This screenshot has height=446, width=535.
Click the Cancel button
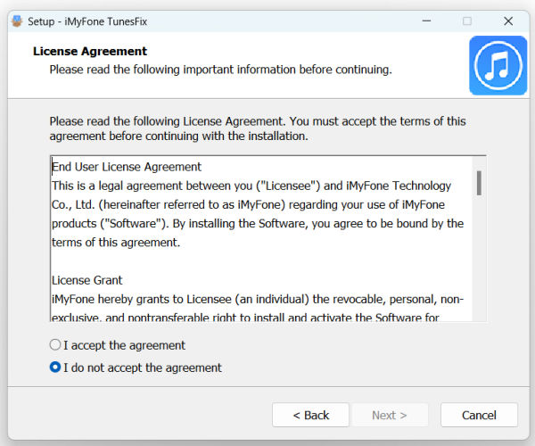coord(479,415)
